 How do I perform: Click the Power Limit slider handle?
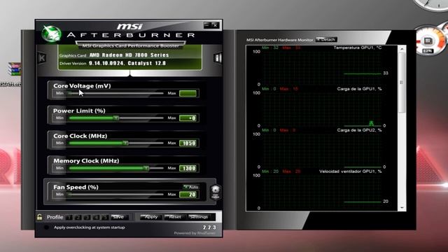(x=116, y=118)
